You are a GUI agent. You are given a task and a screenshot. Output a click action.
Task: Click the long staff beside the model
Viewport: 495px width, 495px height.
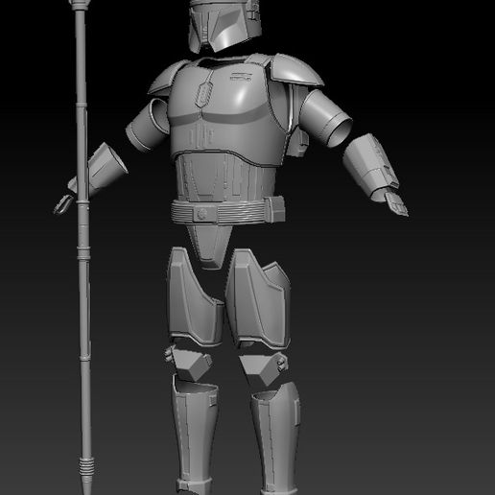[x=82, y=247]
